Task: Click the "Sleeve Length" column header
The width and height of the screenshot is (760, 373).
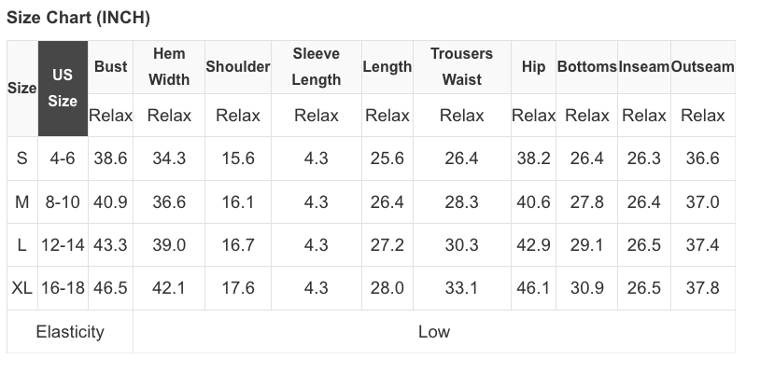Action: 316,67
